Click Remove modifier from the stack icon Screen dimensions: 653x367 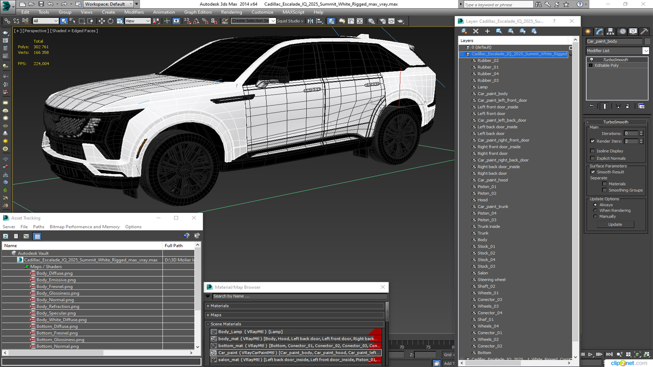(x=627, y=106)
